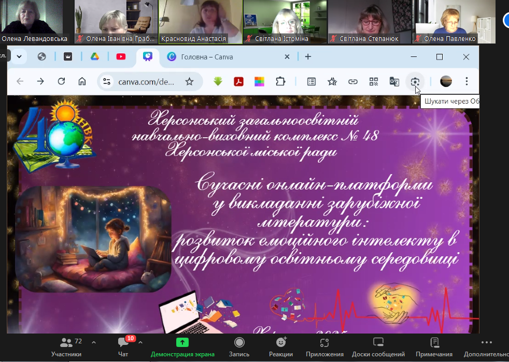Image resolution: width=509 pixels, height=362 pixels.
Task: Expand the participants options chevron
Action: 94,342
